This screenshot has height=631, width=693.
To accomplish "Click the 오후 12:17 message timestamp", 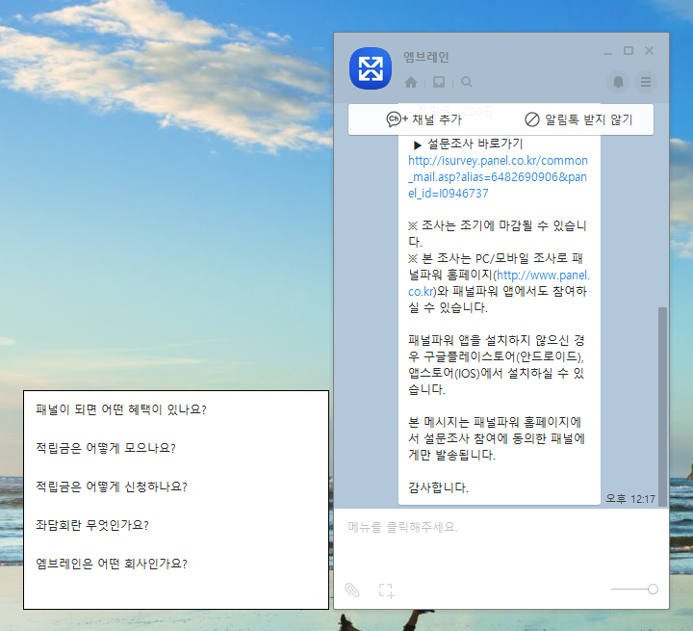I will [x=629, y=499].
